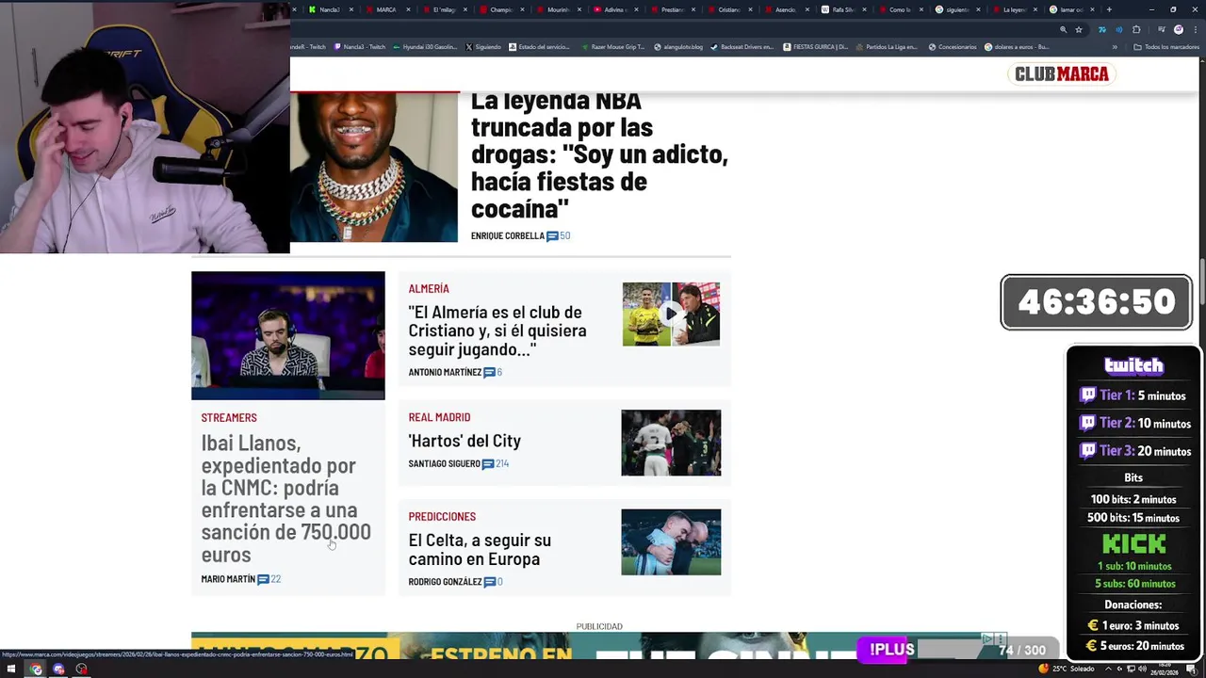Click author name ENRIQUE CORBELLA

pos(507,235)
